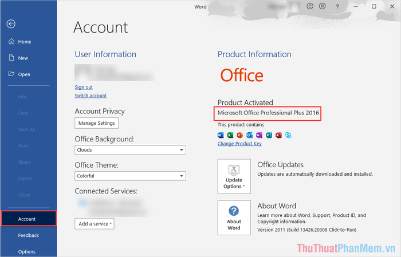
Task: Click the Skype app icon
Action: coord(288,135)
